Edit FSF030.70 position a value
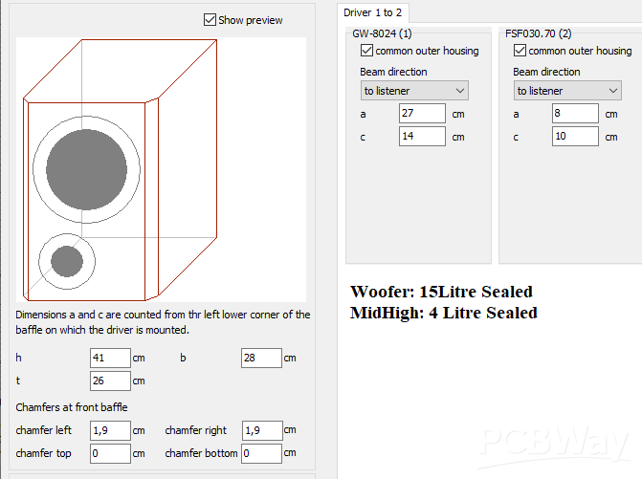This screenshot has height=479, width=642. 575,114
